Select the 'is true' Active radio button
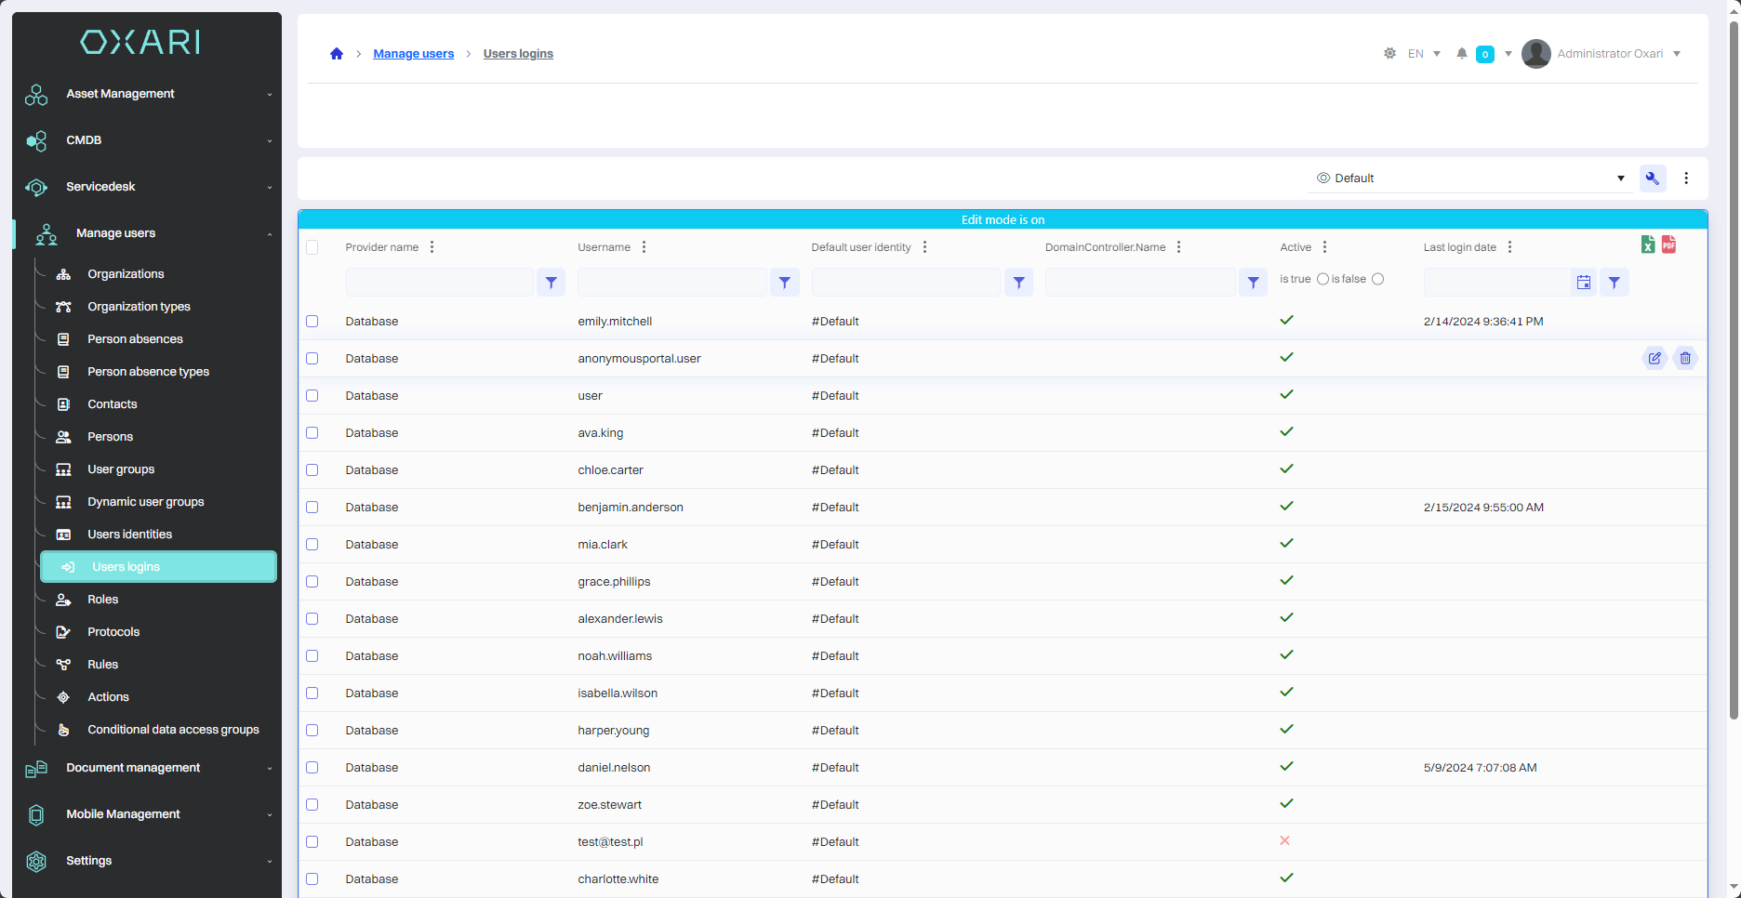The width and height of the screenshot is (1741, 898). [x=1322, y=279]
